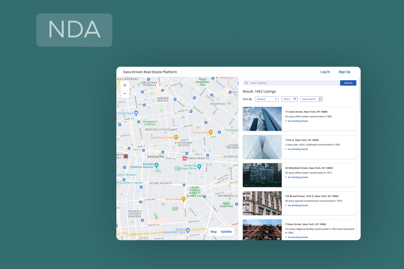404x269 pixels.
Task: Click the Atlantic Motor Inn hotel marker
Action: [185, 158]
